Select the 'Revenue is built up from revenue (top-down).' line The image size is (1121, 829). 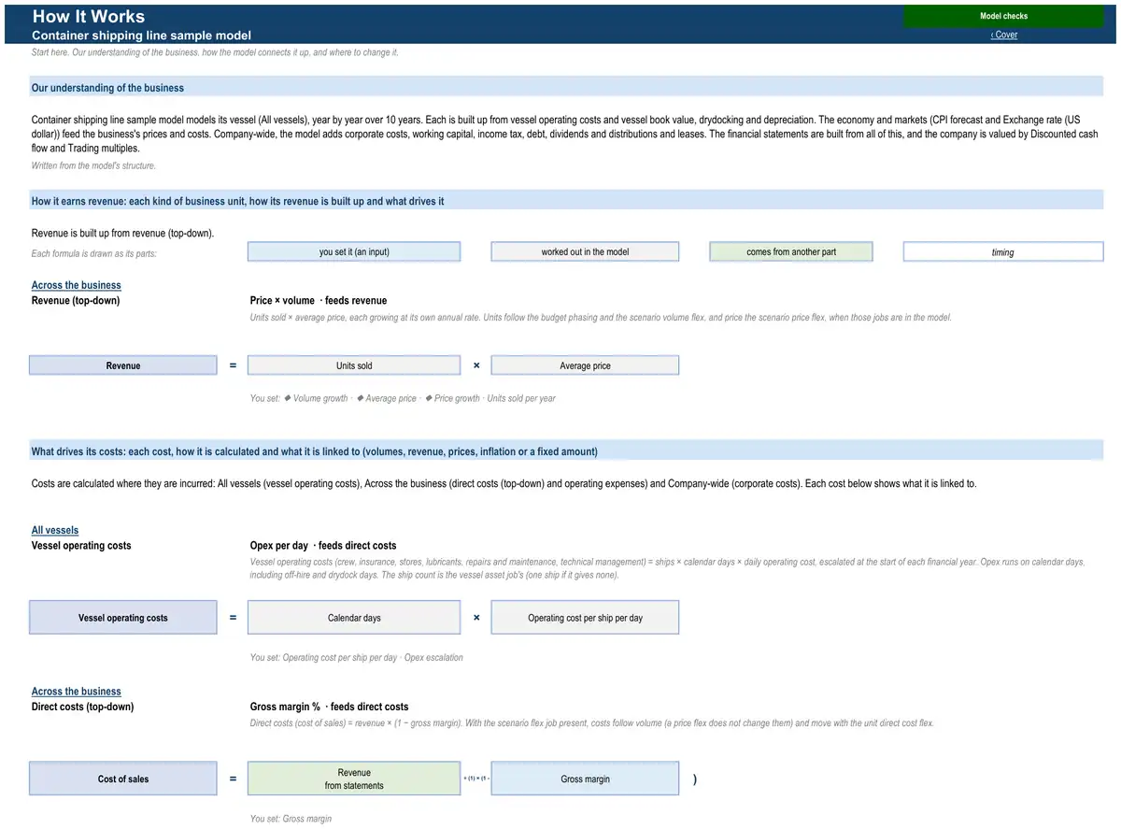tap(123, 233)
